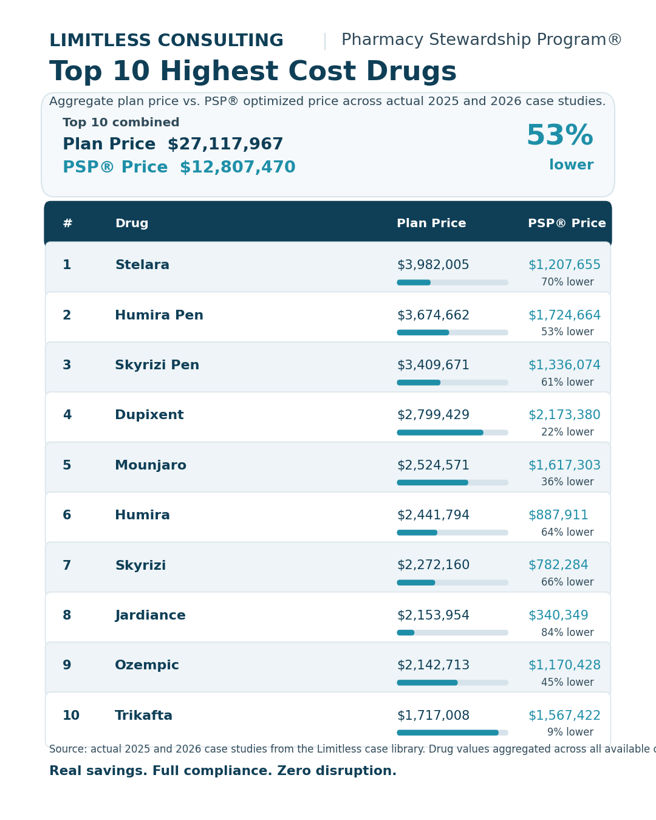Select the Ozempic "45% lower" label
The width and height of the screenshot is (656, 820).
tap(567, 683)
